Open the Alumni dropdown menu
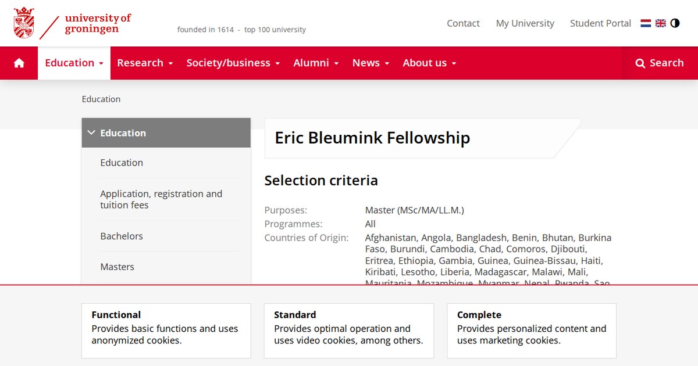Image resolution: width=698 pixels, height=366 pixels. coord(316,63)
